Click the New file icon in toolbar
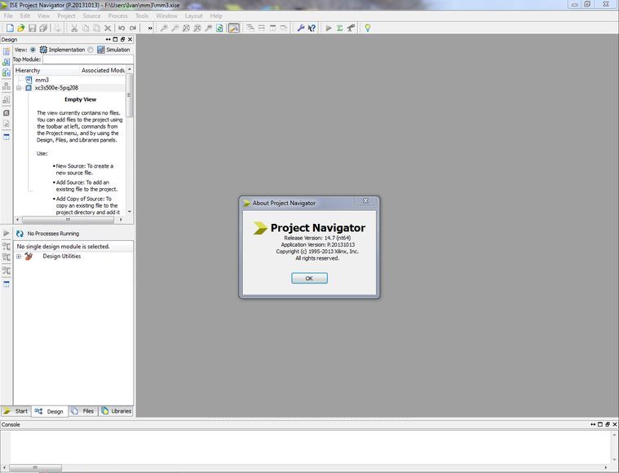Image resolution: width=619 pixels, height=473 pixels. pyautogui.click(x=9, y=28)
